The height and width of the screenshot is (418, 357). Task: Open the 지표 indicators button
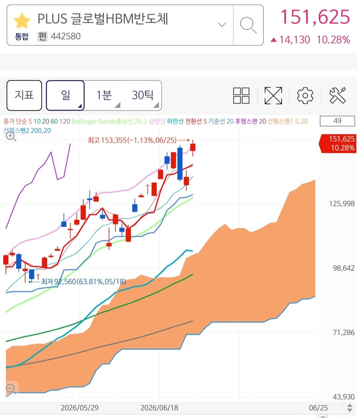tap(24, 95)
